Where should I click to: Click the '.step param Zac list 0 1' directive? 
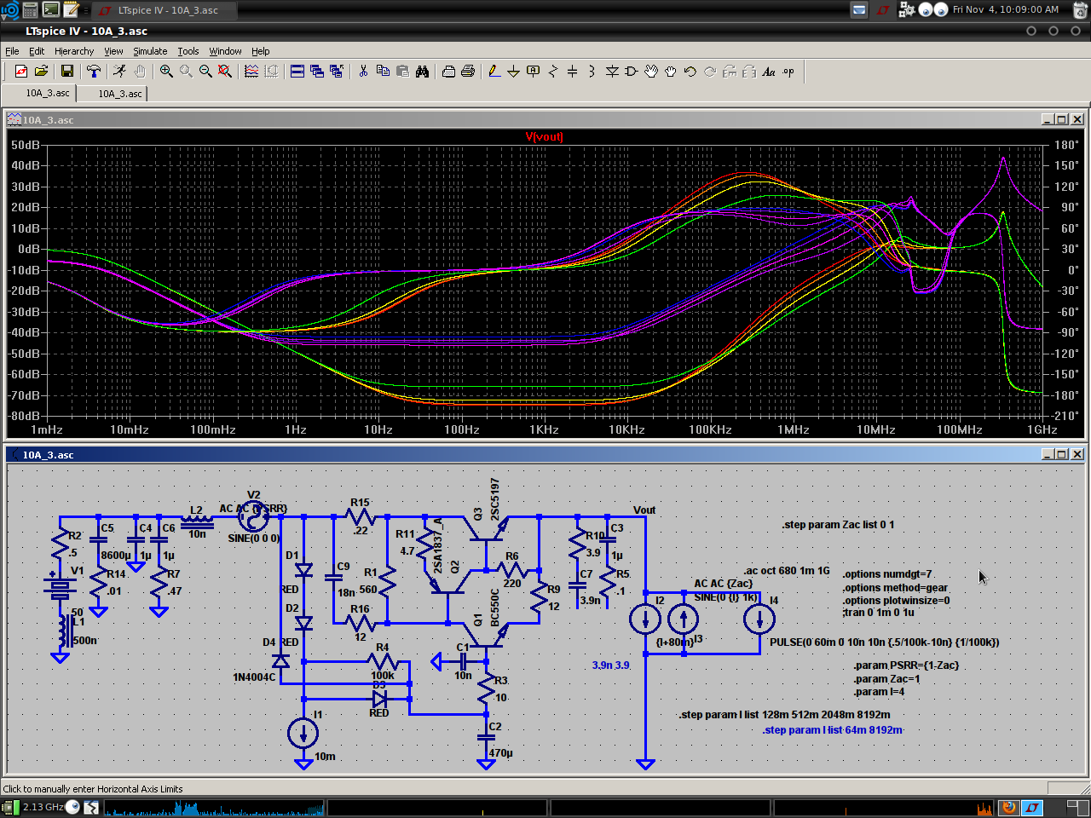pyautogui.click(x=838, y=525)
